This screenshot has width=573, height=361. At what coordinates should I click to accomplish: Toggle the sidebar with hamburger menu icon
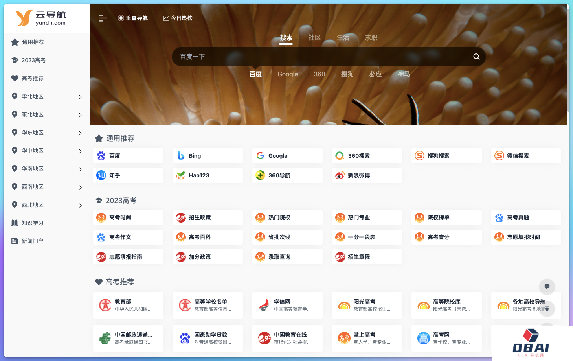[x=103, y=18]
